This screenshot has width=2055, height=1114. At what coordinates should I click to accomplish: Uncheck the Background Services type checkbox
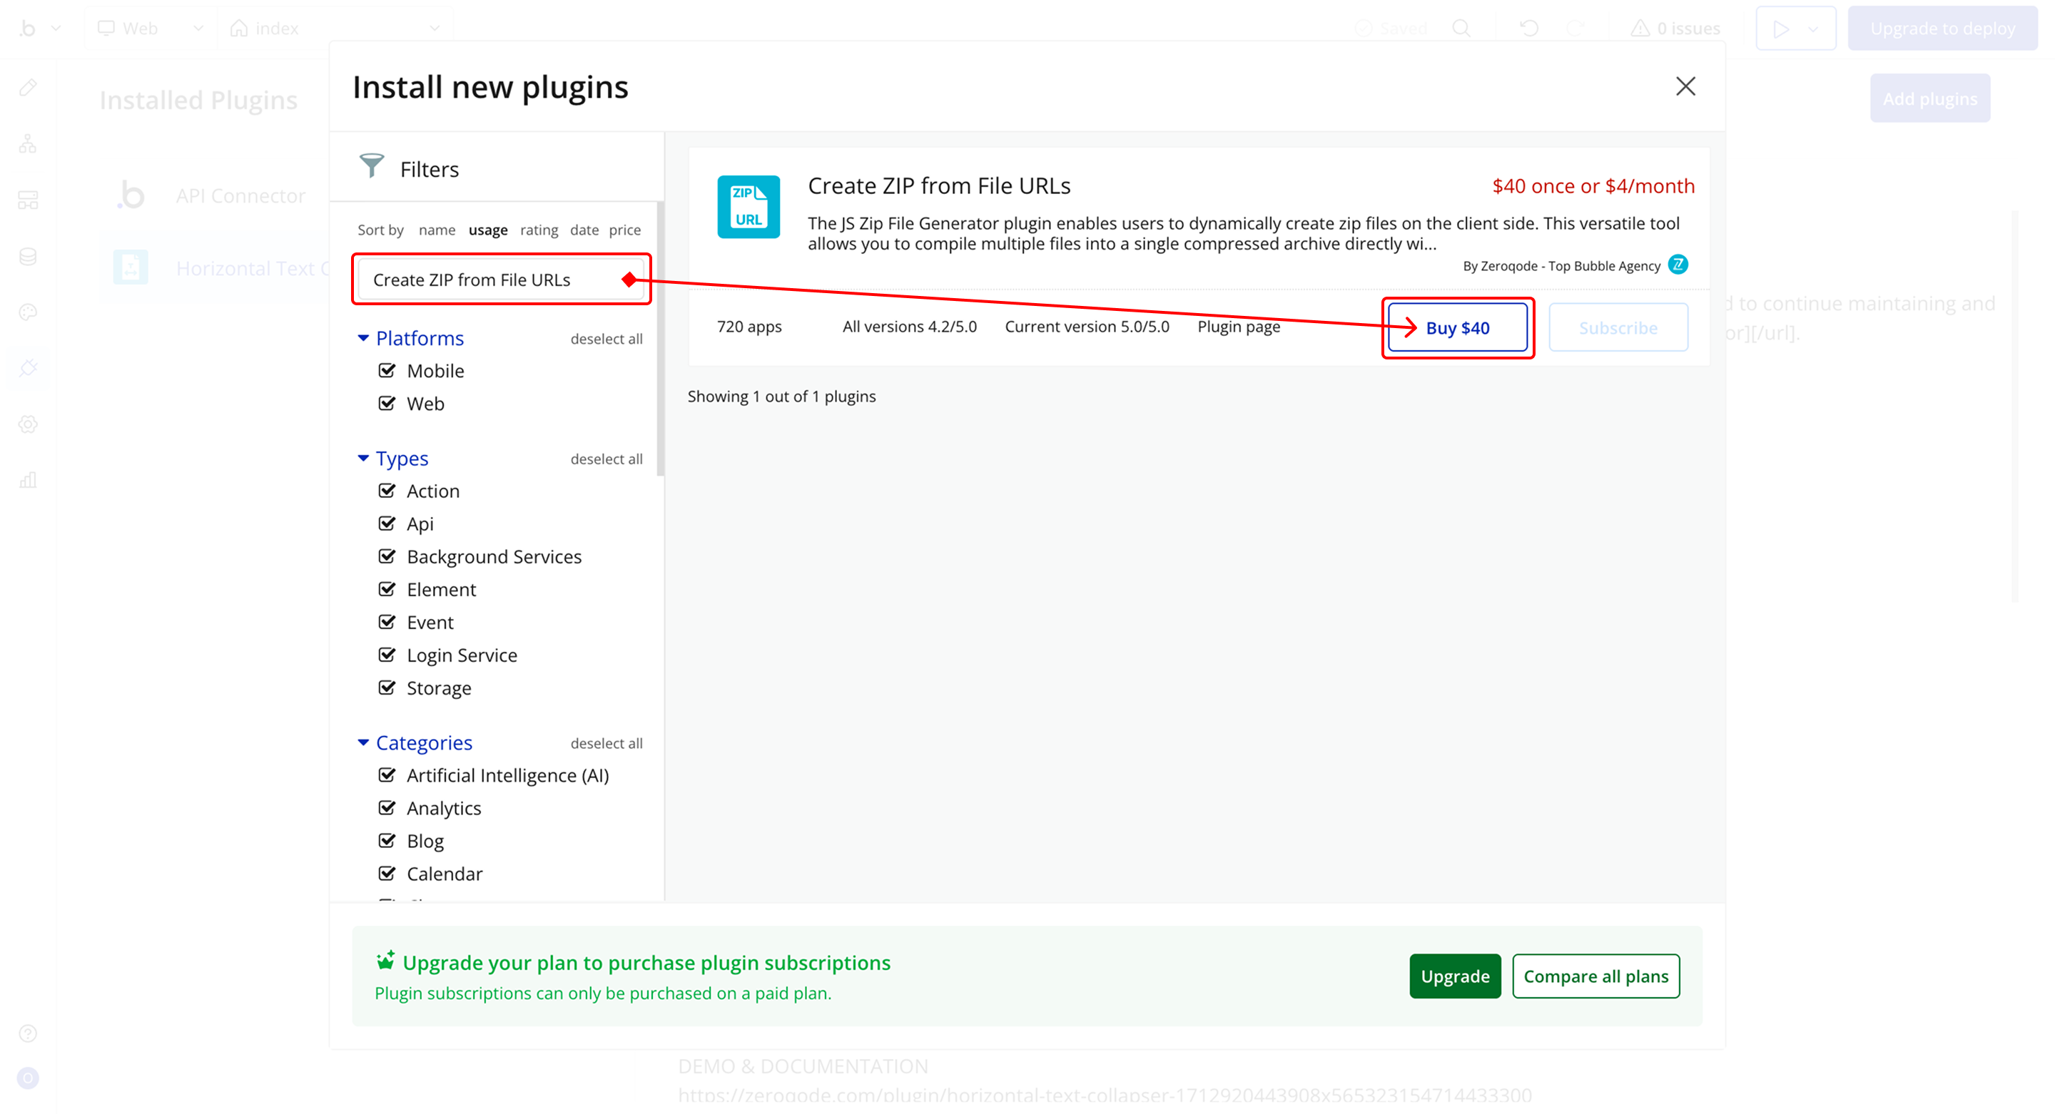[387, 556]
